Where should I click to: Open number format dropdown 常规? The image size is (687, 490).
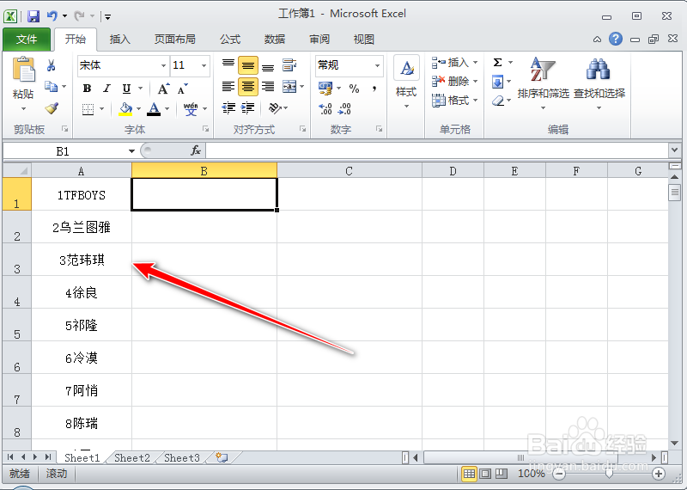pos(377,66)
